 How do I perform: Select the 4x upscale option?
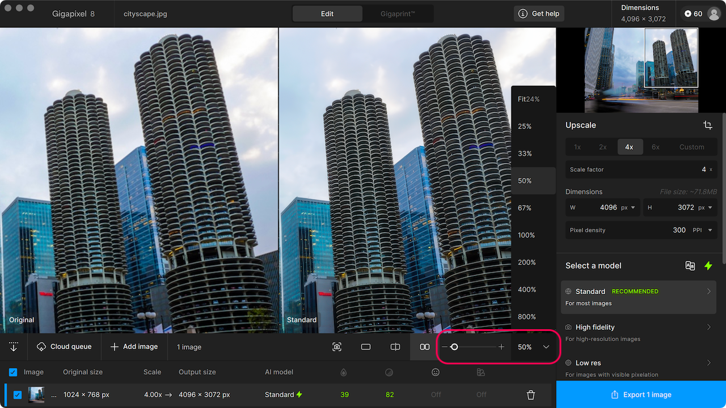coord(630,147)
